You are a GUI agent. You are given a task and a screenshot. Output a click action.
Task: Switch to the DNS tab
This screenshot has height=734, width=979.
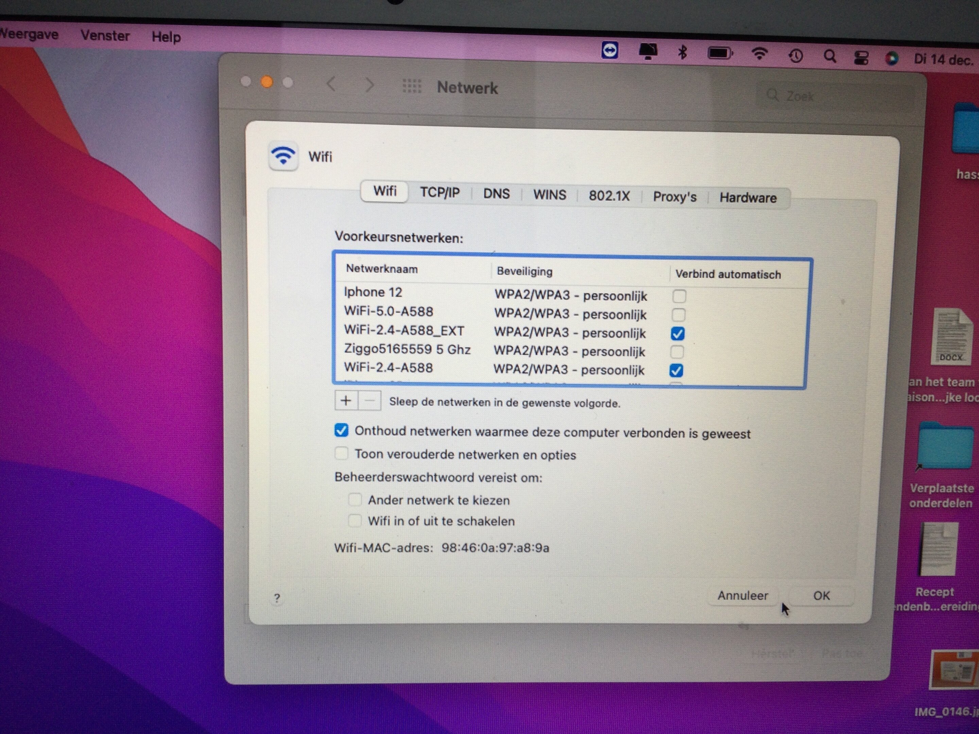tap(496, 194)
